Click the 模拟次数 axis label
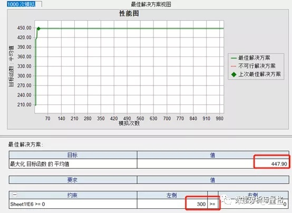Screen dimensions: 292x213 pos(129,123)
